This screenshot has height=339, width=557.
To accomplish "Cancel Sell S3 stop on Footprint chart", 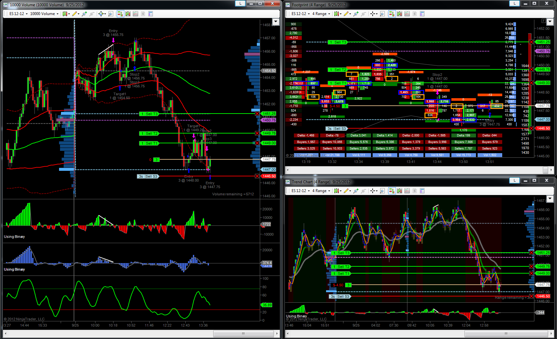I will pyautogui.click(x=531, y=128).
